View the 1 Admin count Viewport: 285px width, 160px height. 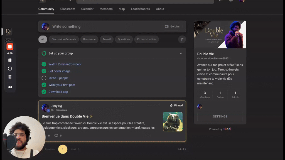point(235,95)
